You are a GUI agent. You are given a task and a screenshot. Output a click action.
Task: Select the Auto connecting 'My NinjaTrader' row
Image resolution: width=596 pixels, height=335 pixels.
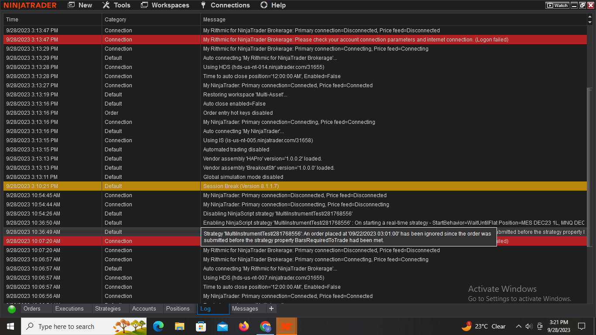coord(295,131)
